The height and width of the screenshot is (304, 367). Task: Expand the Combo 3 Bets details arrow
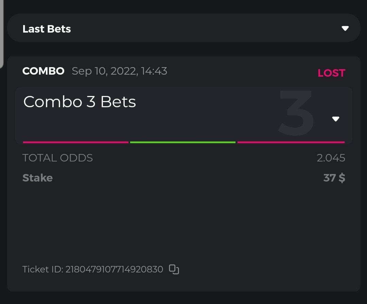[336, 119]
